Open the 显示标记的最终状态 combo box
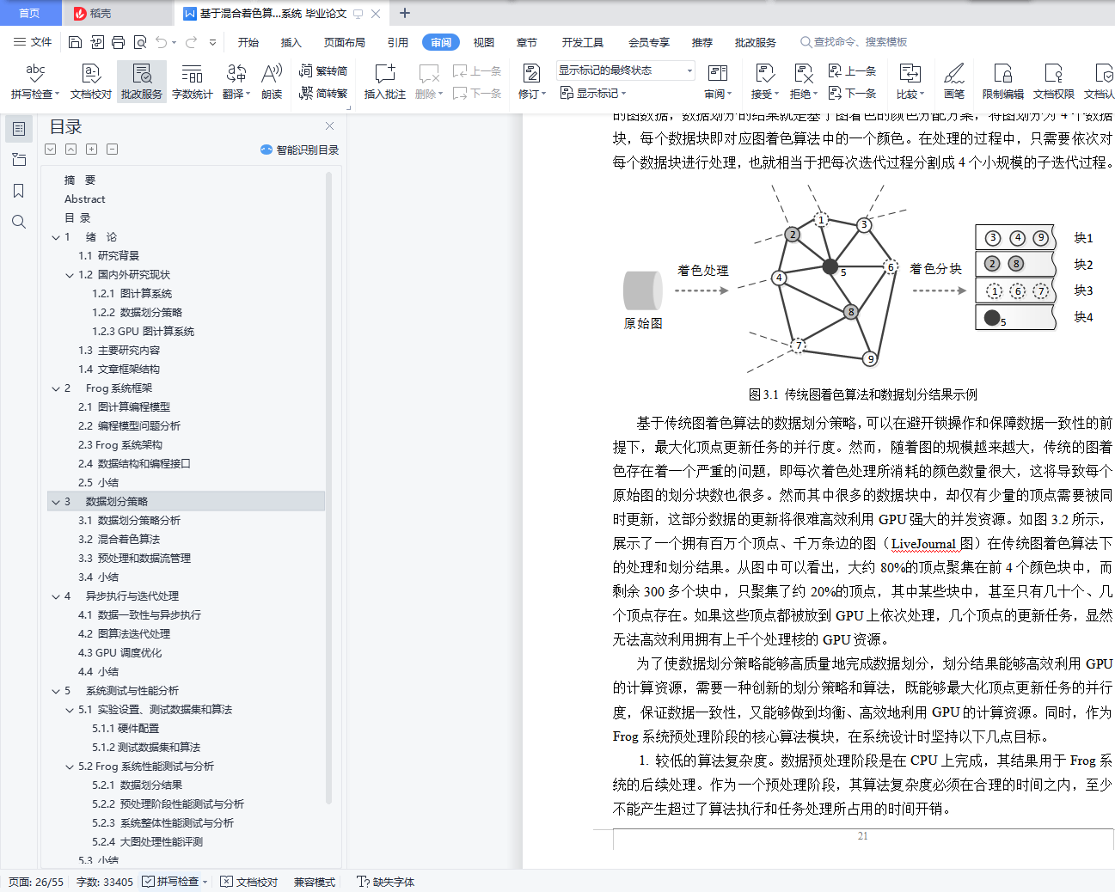 [x=625, y=70]
